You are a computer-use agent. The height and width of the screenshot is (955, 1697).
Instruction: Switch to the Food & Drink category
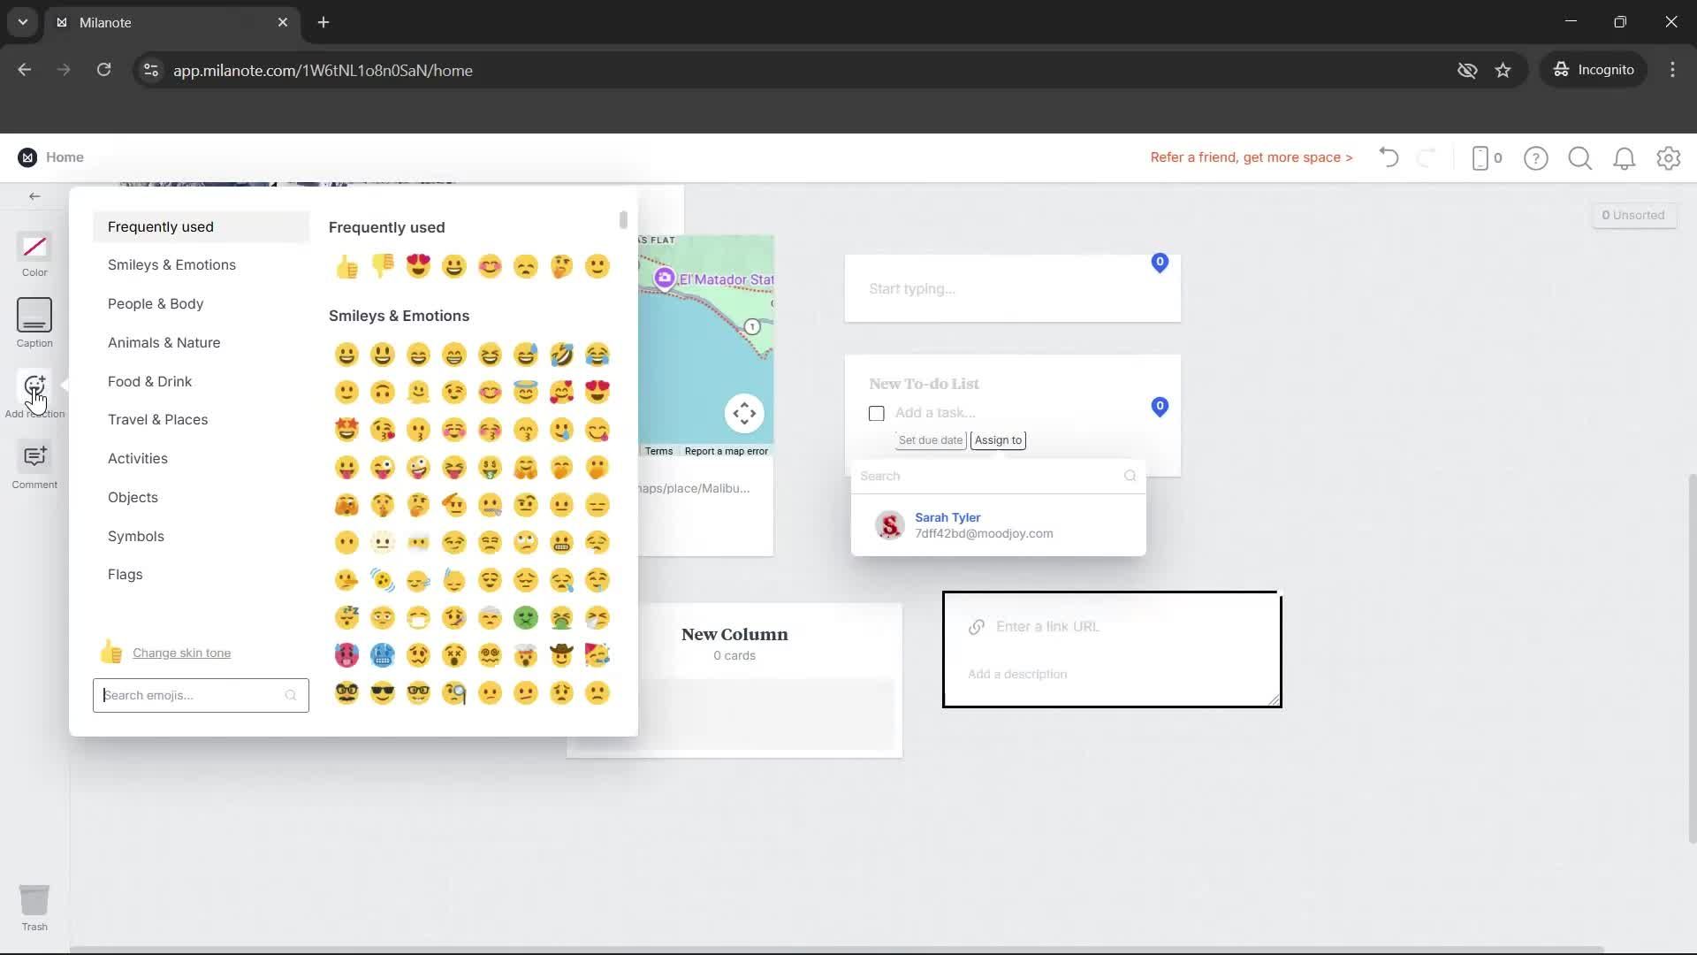(x=149, y=381)
